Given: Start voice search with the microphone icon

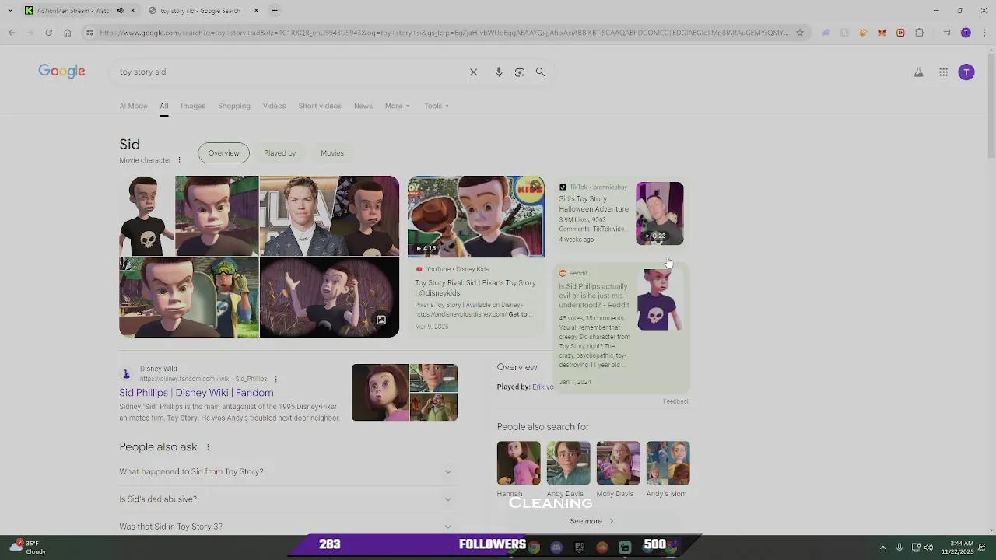Looking at the screenshot, I should coord(499,72).
